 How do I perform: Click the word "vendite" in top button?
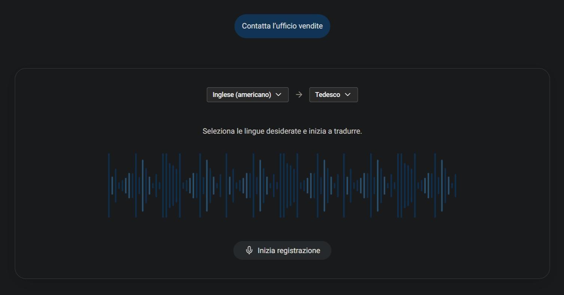coord(310,26)
